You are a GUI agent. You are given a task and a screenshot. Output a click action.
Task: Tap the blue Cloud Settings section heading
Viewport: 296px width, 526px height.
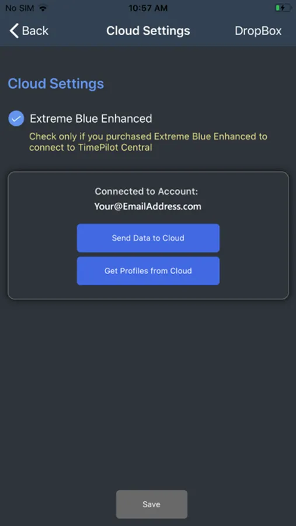(x=56, y=84)
